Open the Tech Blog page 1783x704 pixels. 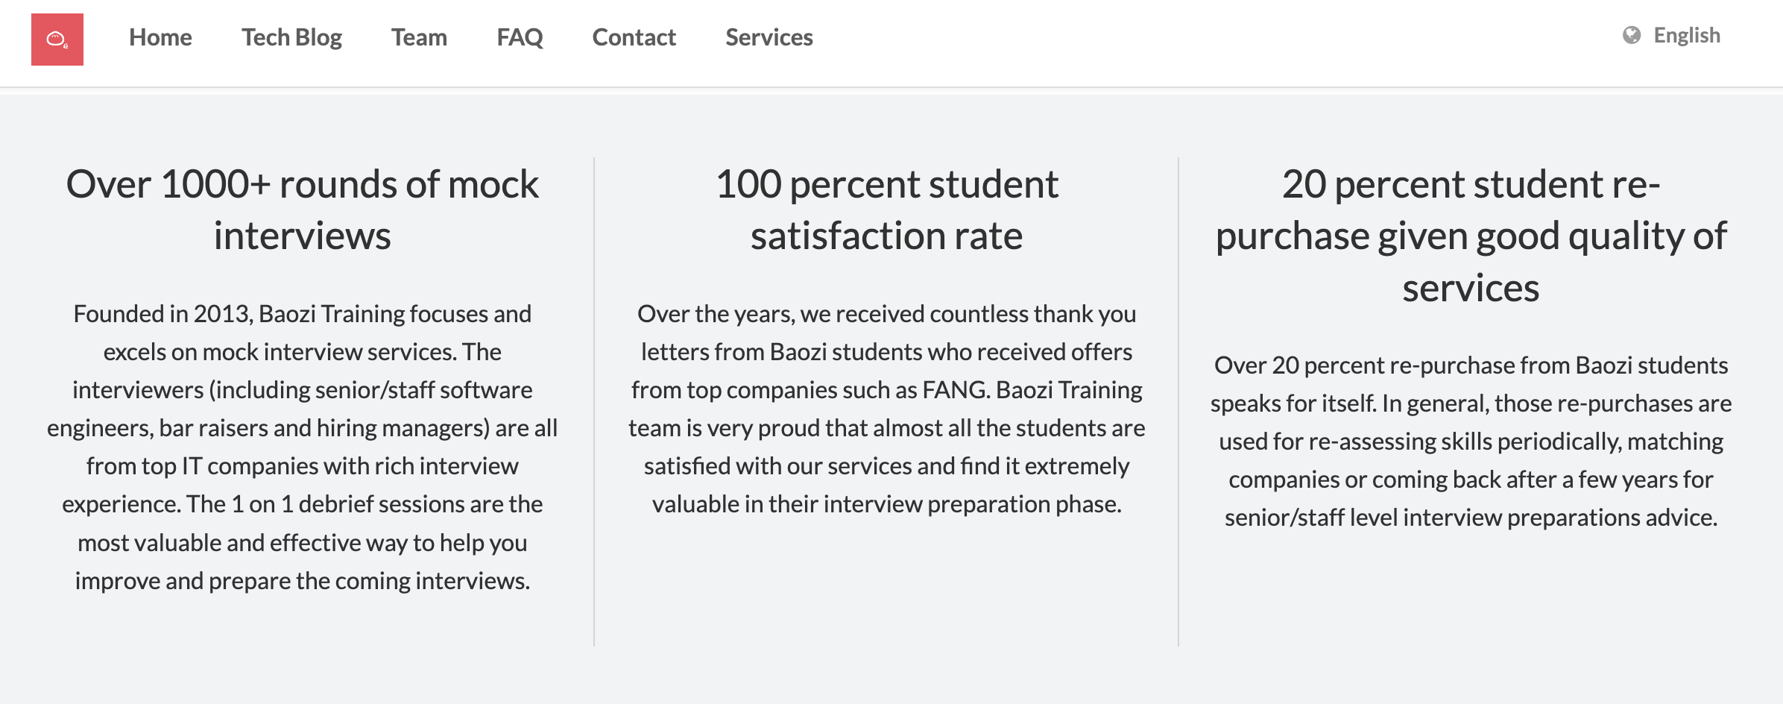(x=291, y=37)
